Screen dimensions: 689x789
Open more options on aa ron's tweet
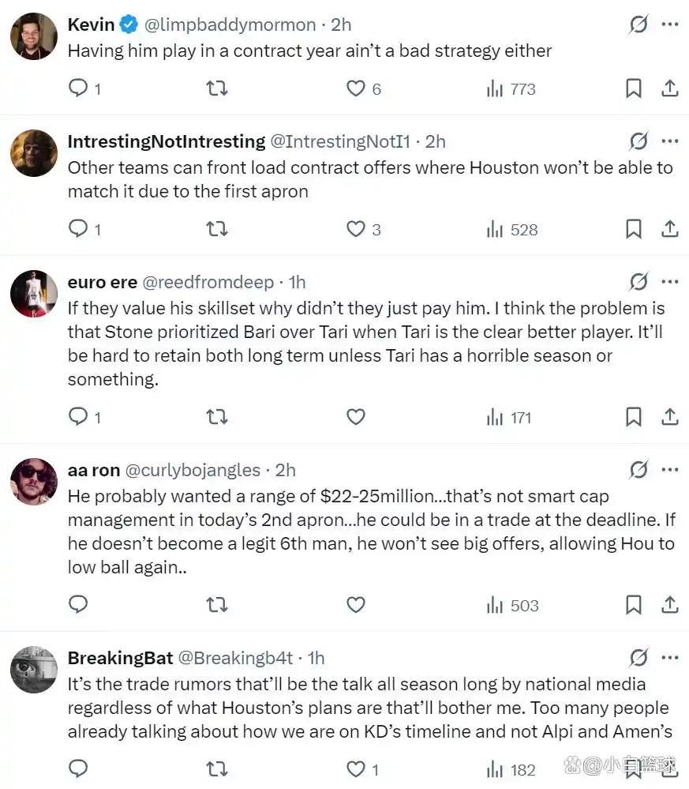[x=669, y=470]
